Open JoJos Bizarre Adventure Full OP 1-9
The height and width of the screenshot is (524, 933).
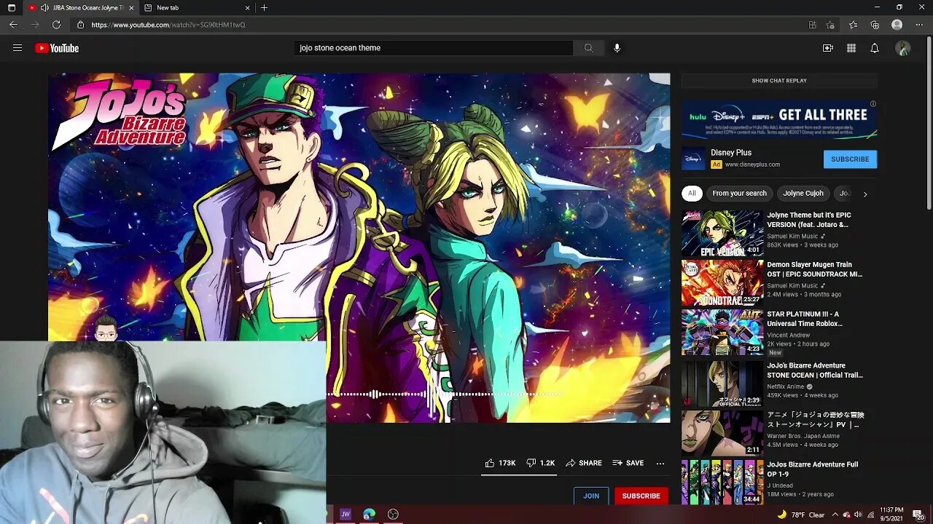[779, 482]
